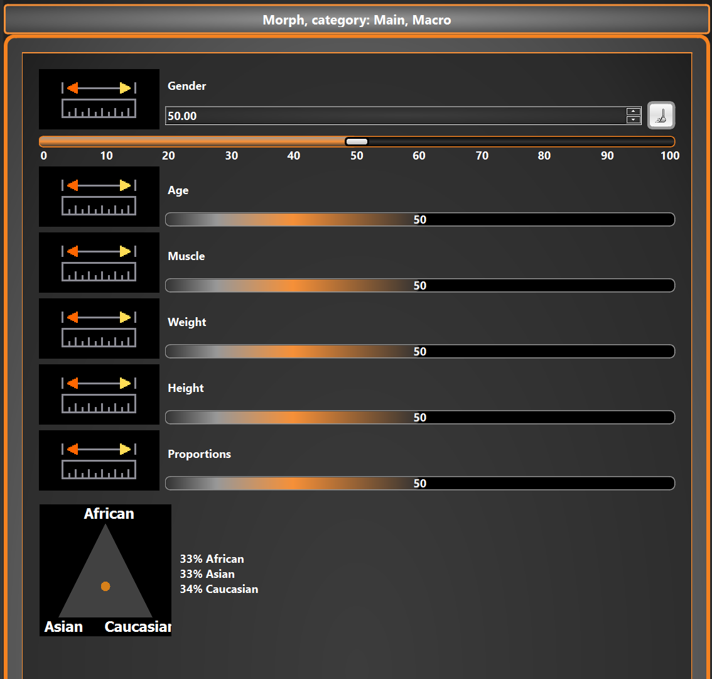
Task: Click the 100 mark on Gender scale
Action: (x=670, y=156)
